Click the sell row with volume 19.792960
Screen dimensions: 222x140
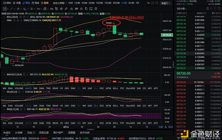pyautogui.click(x=198, y=82)
